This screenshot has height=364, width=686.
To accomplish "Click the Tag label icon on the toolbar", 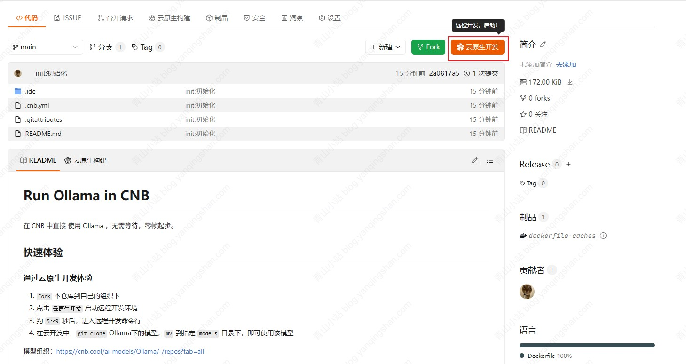I will 135,47.
